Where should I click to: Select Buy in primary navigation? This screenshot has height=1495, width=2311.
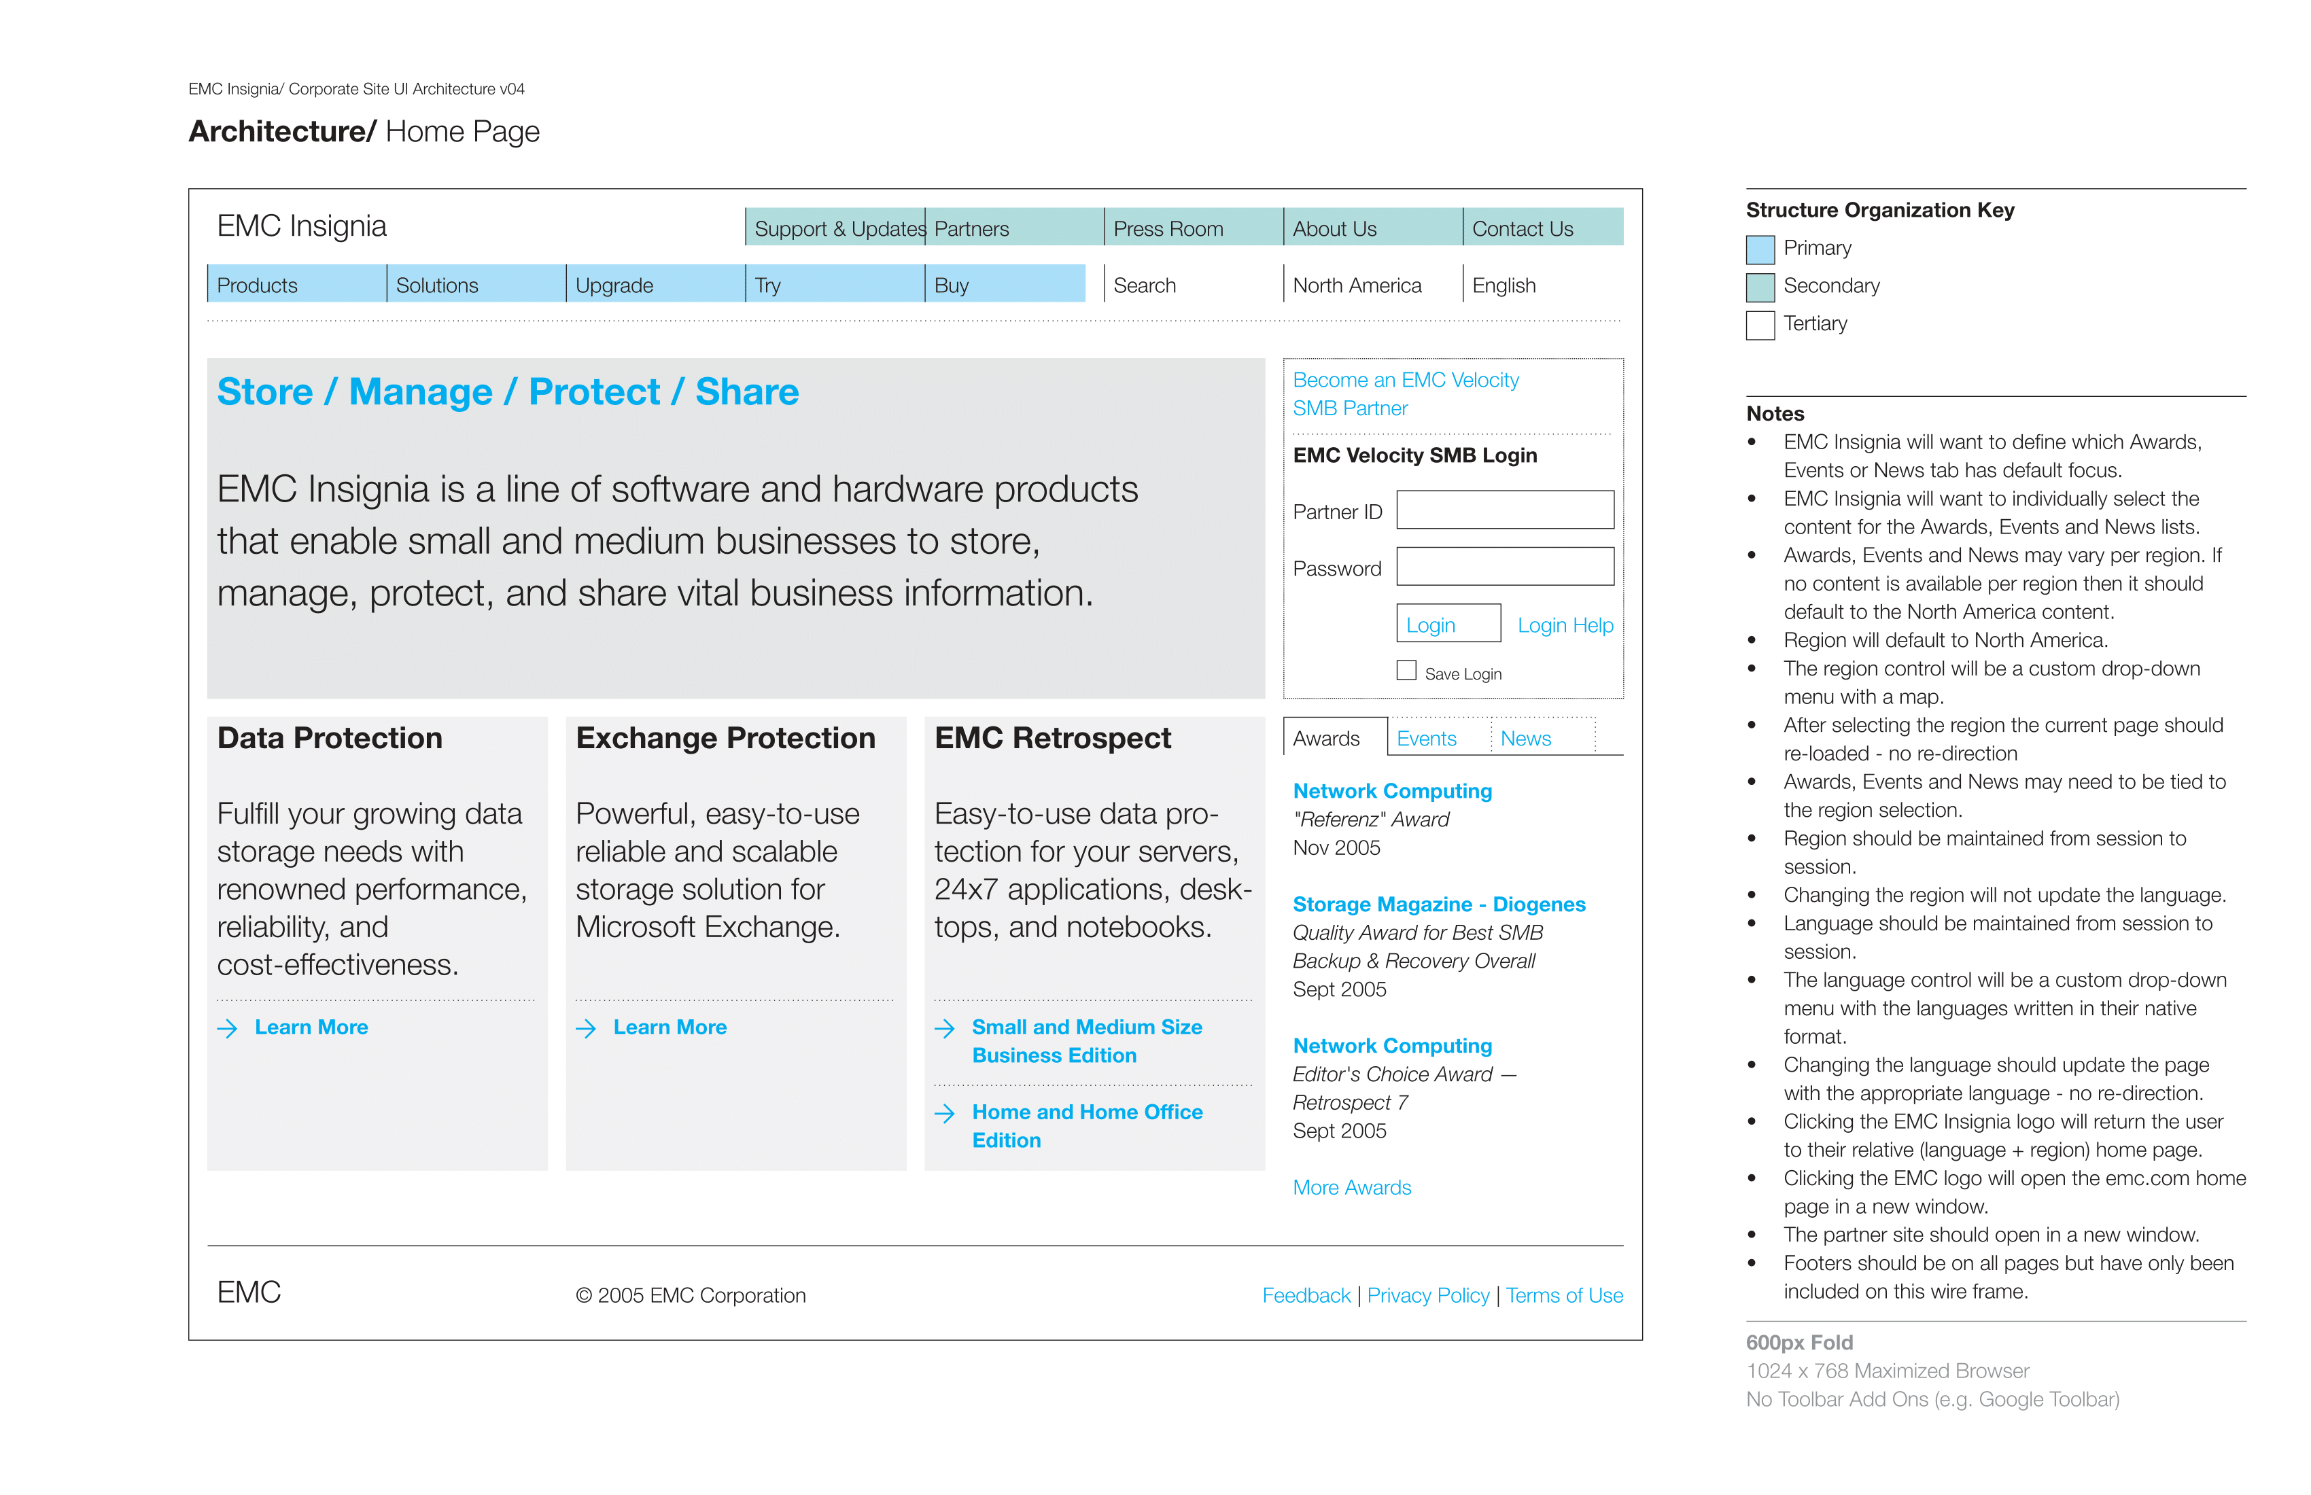coord(1005,283)
